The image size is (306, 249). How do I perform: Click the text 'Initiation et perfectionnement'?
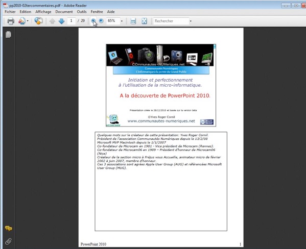(160, 80)
